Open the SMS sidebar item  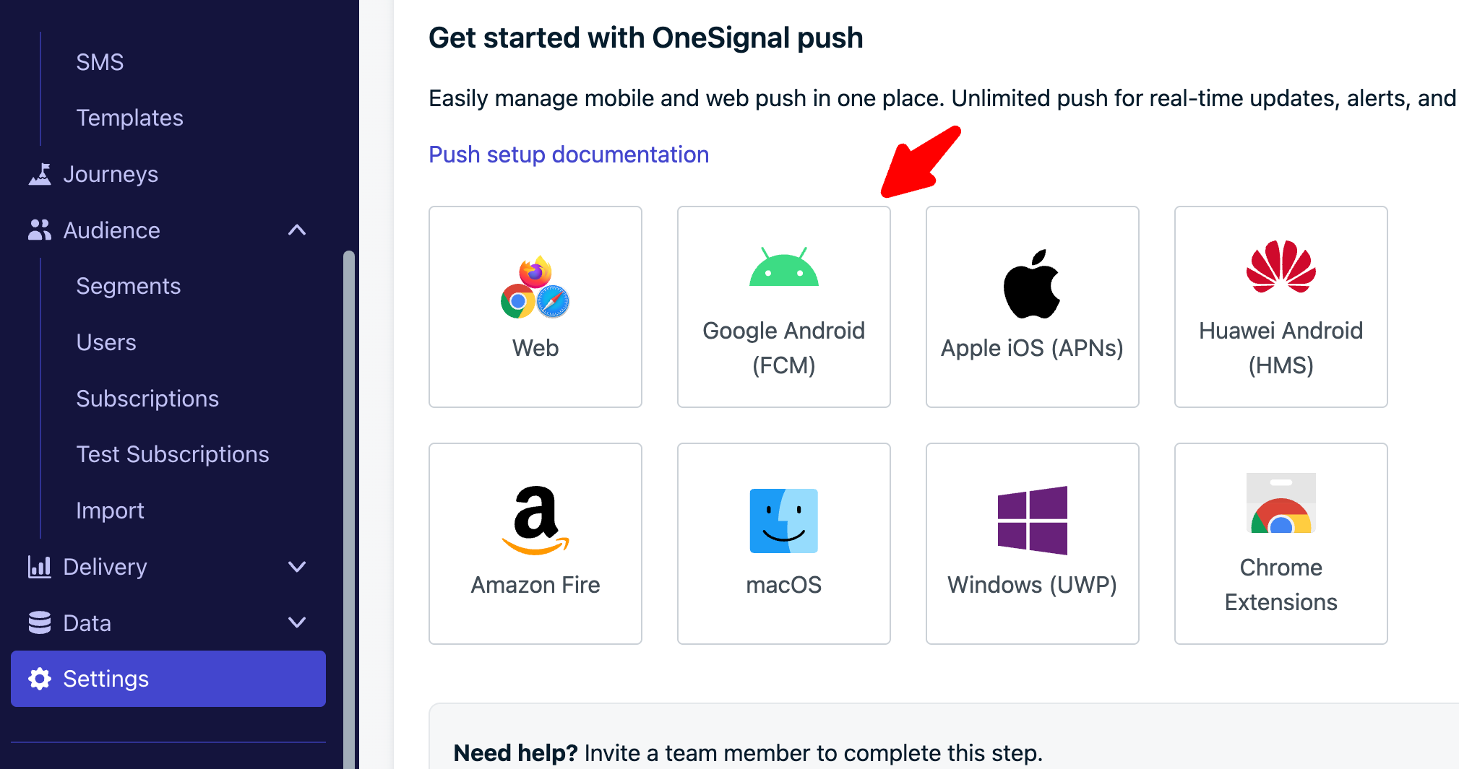pos(100,62)
